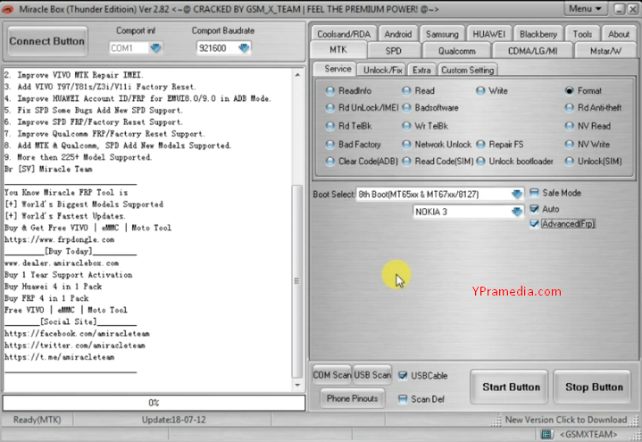Expand the Boot Select dropdown
The width and height of the screenshot is (642, 442).
(517, 194)
